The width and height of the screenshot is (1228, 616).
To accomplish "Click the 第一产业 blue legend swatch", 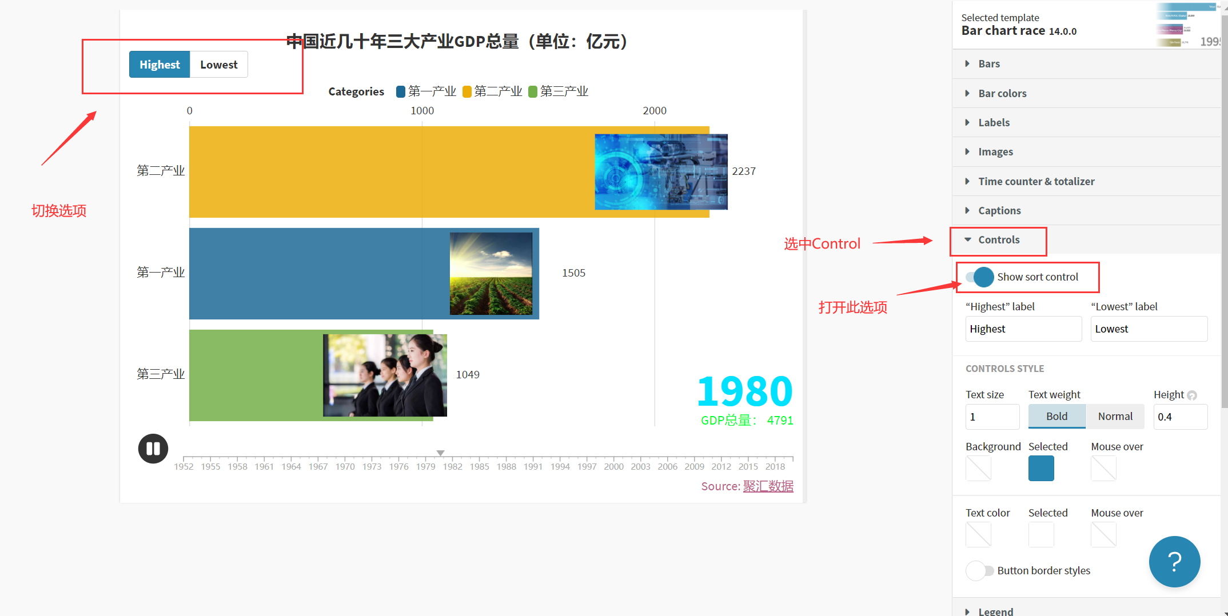I will [x=401, y=91].
